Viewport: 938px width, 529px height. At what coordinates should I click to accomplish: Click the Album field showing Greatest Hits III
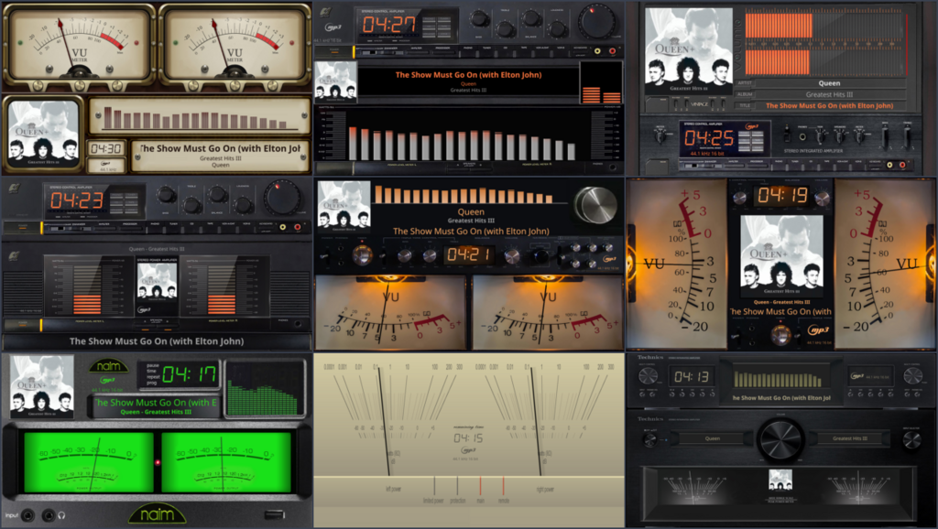coord(829,94)
